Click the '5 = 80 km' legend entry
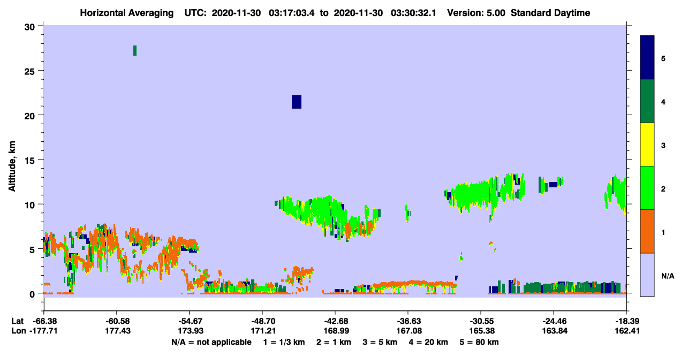Screen dimensions: 696x357 [x=479, y=342]
